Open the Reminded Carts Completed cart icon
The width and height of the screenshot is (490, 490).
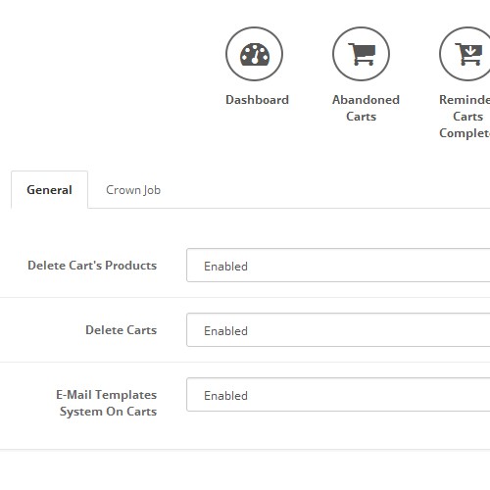coord(468,54)
